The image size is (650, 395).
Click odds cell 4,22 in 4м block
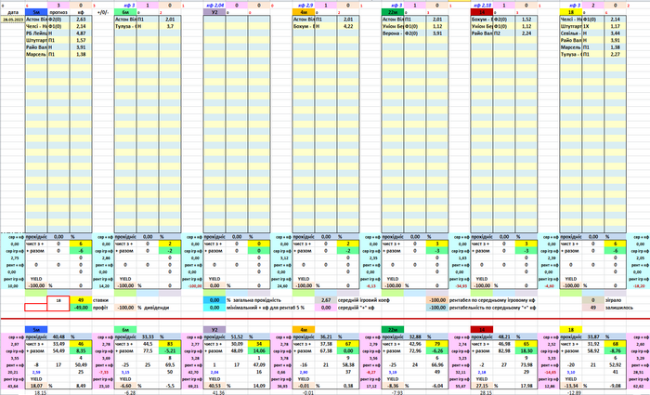pyautogui.click(x=348, y=26)
